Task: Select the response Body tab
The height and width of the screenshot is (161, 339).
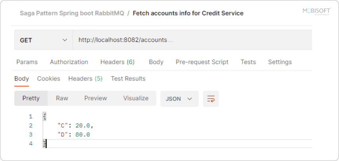Action: (x=22, y=79)
